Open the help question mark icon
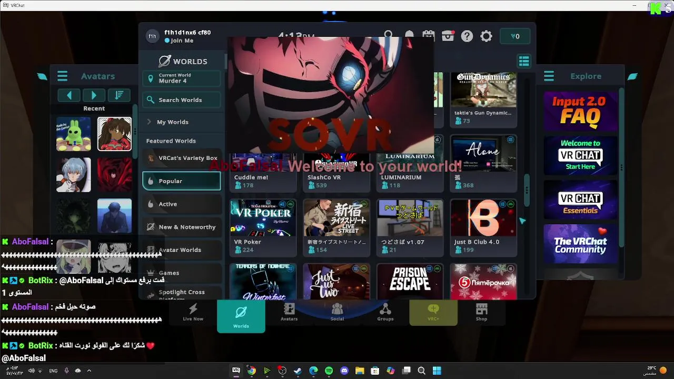Image resolution: width=674 pixels, height=379 pixels. coord(467,36)
